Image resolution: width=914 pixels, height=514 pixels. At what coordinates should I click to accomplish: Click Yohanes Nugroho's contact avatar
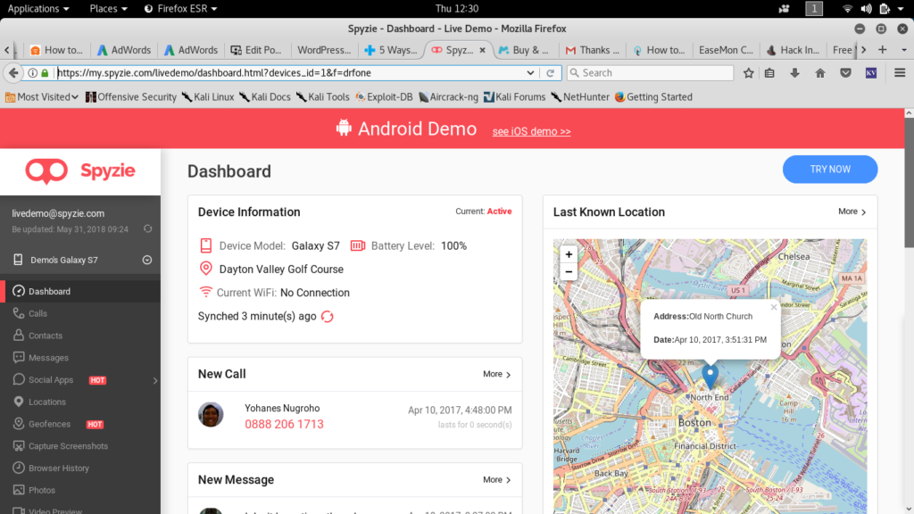211,415
